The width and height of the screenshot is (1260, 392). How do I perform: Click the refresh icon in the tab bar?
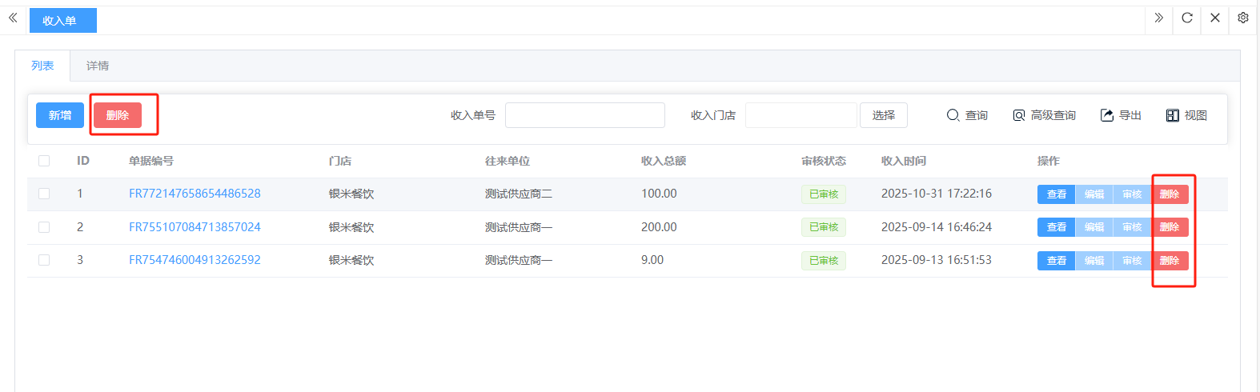(1186, 18)
